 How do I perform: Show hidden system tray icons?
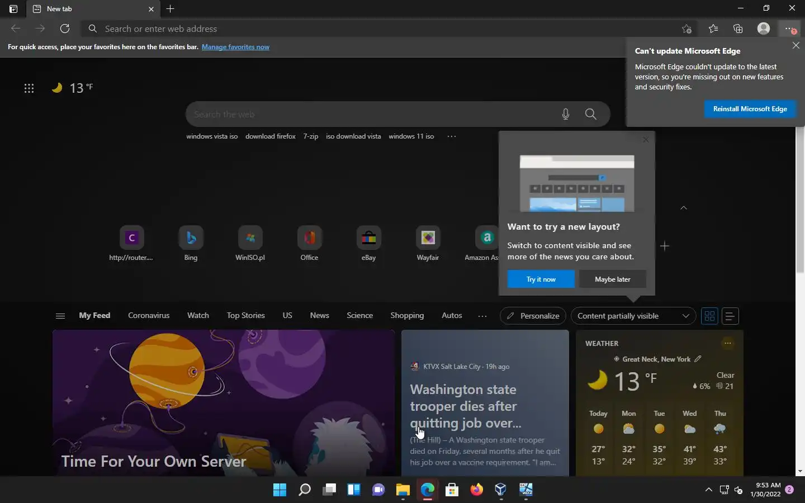point(708,490)
